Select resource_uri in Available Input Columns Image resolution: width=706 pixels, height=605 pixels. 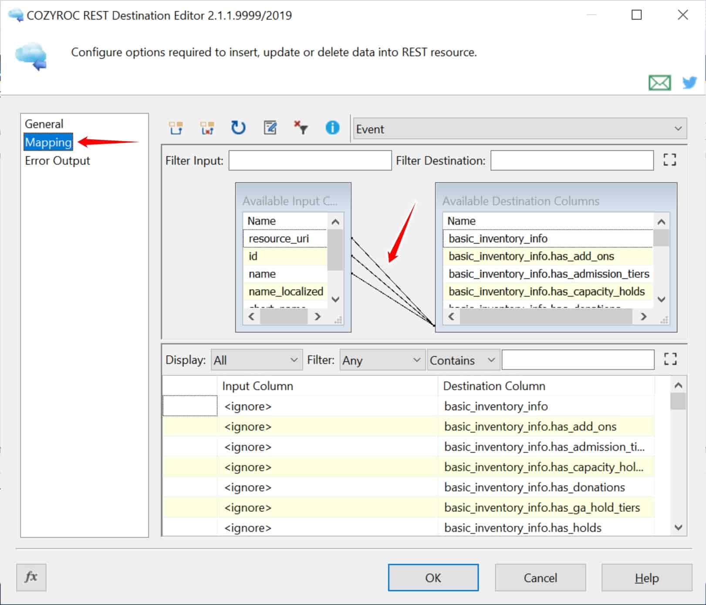click(x=285, y=239)
